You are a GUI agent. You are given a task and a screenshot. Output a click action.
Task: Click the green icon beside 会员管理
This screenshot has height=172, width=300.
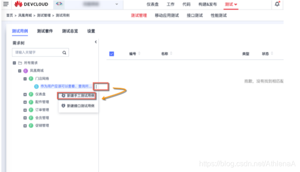31,118
